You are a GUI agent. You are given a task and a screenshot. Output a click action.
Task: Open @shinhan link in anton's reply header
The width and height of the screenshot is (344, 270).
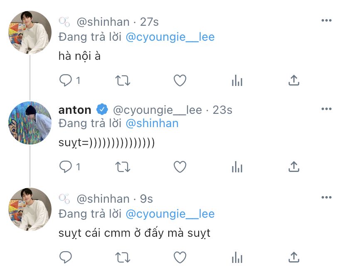point(152,123)
